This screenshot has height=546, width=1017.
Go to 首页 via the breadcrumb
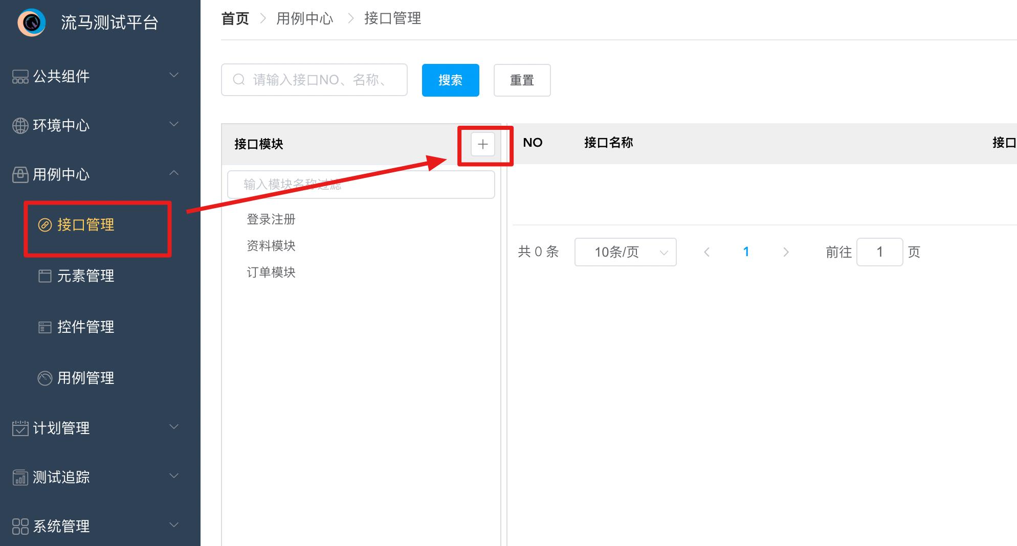coord(234,18)
